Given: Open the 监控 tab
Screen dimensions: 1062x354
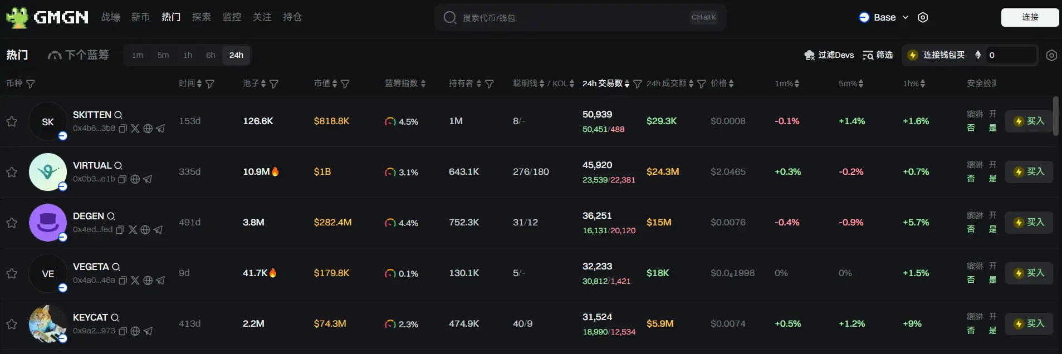Looking at the screenshot, I should click(x=232, y=17).
